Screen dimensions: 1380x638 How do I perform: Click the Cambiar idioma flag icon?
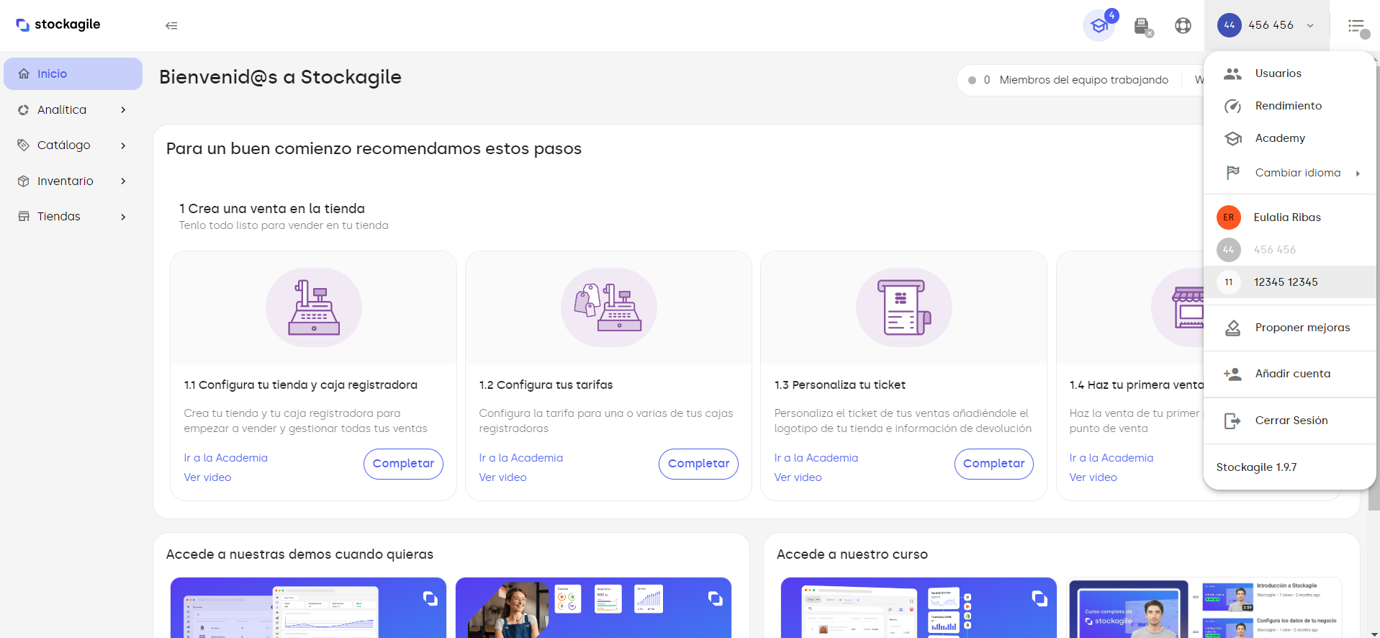click(1233, 173)
